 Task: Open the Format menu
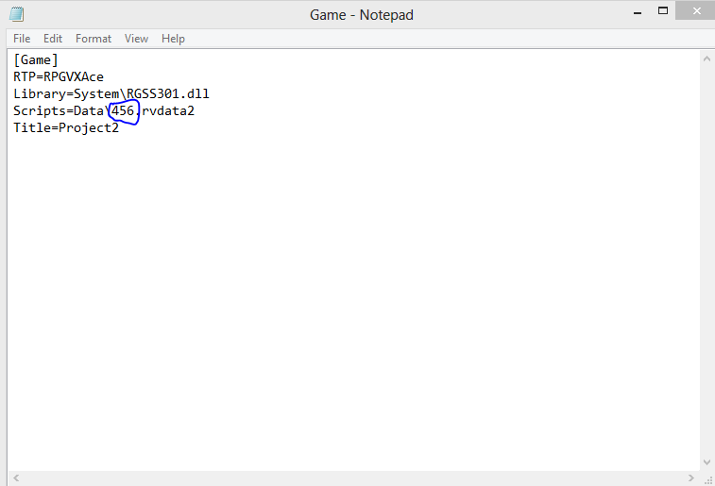pyautogui.click(x=93, y=39)
